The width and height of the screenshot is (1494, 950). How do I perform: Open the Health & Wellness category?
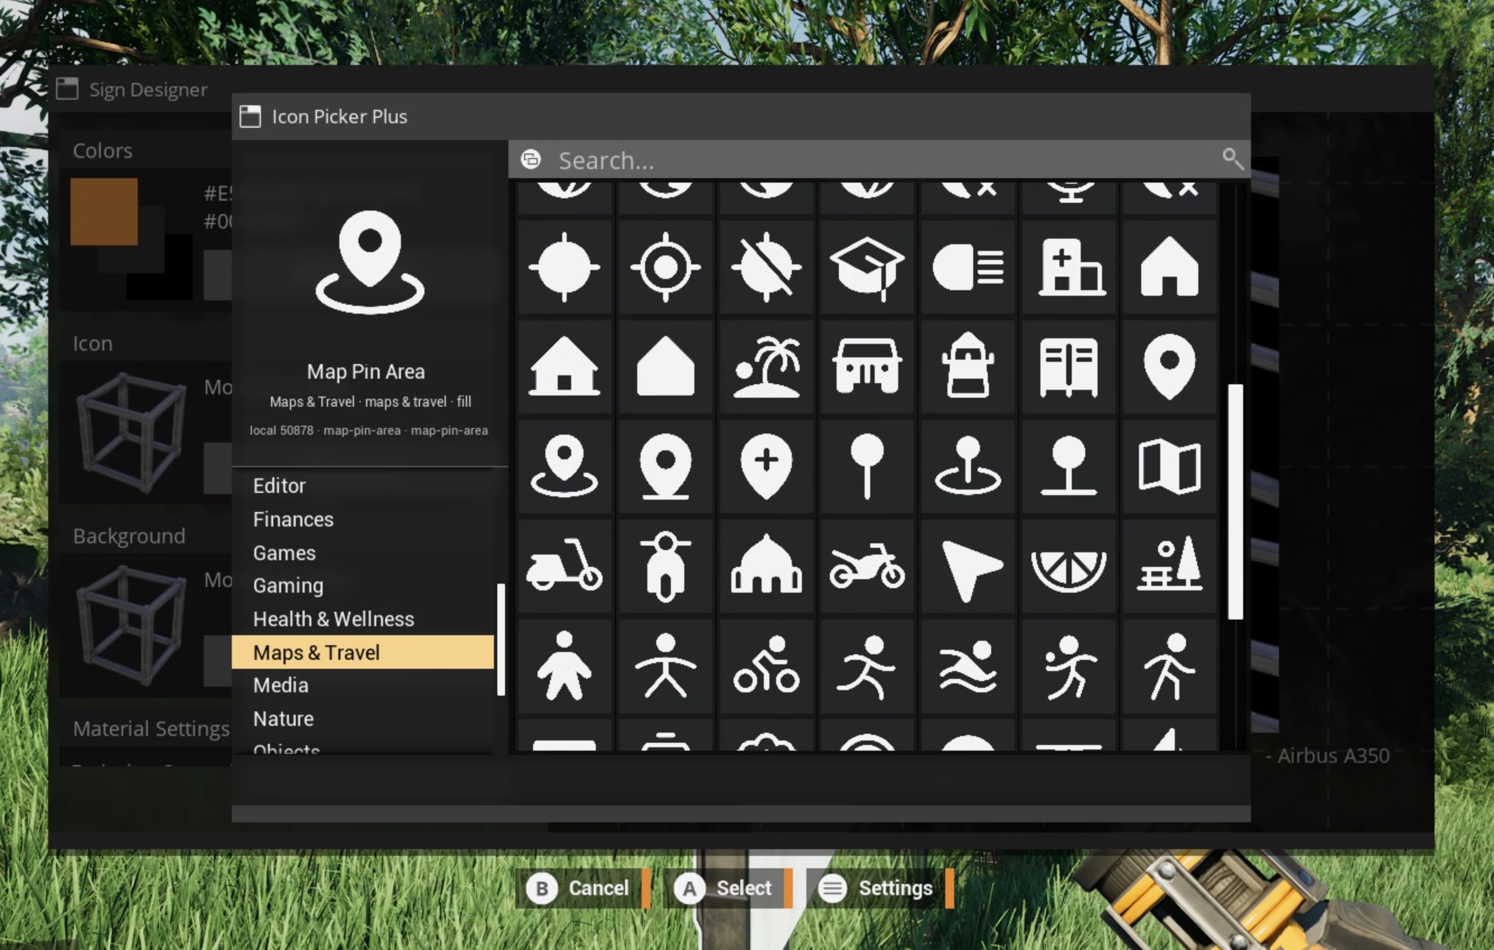point(333,620)
